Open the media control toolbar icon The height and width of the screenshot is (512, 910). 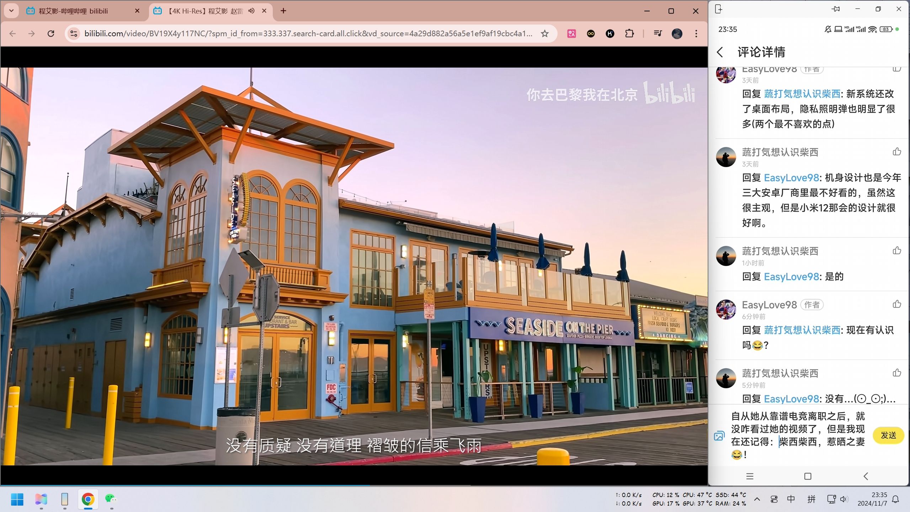pos(658,33)
